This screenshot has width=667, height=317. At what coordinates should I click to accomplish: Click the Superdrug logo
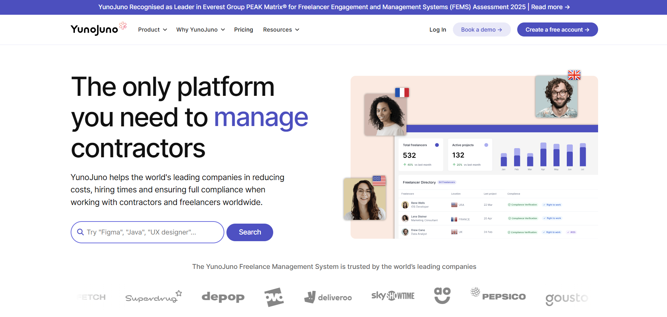point(154,297)
